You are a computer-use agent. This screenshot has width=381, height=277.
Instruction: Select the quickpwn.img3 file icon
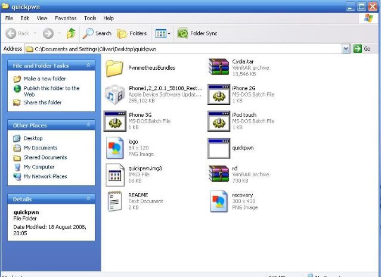115,175
